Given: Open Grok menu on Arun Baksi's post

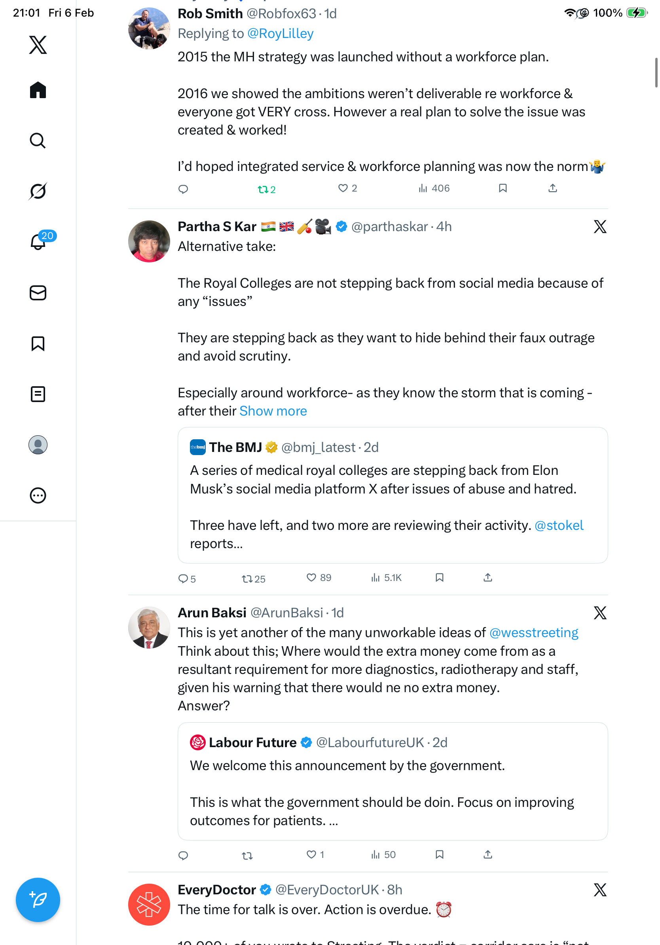Looking at the screenshot, I should coord(600,613).
